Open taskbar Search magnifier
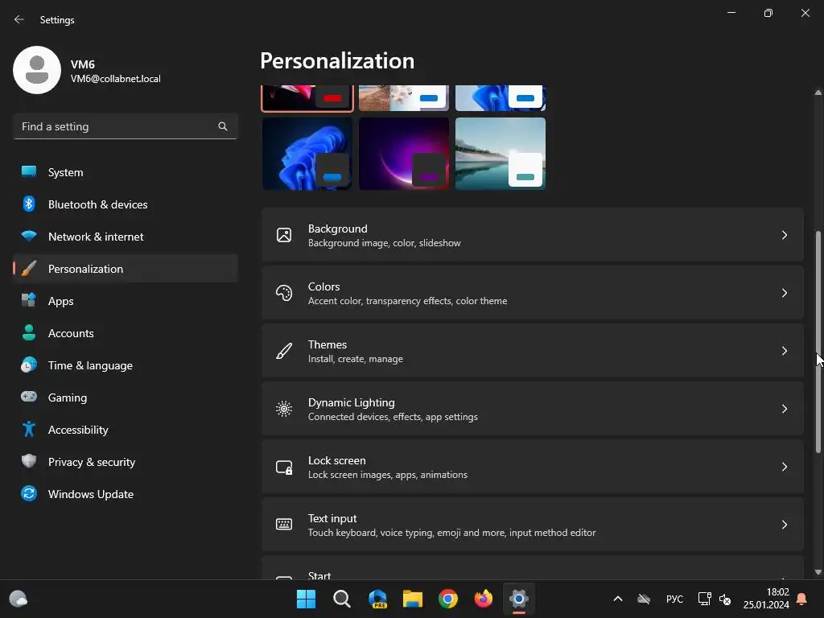The height and width of the screenshot is (618, 824). [x=341, y=599]
